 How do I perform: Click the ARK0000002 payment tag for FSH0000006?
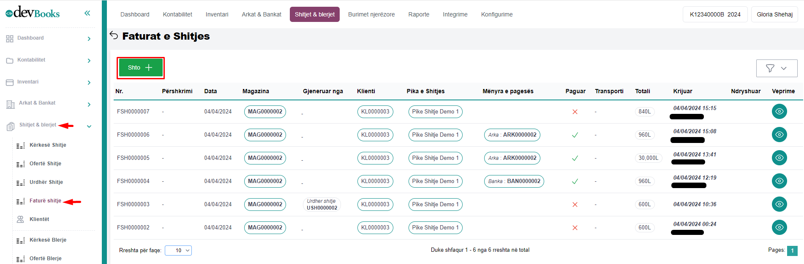[512, 135]
